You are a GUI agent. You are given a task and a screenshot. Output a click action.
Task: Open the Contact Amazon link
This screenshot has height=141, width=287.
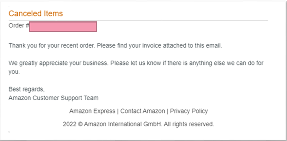click(143, 111)
